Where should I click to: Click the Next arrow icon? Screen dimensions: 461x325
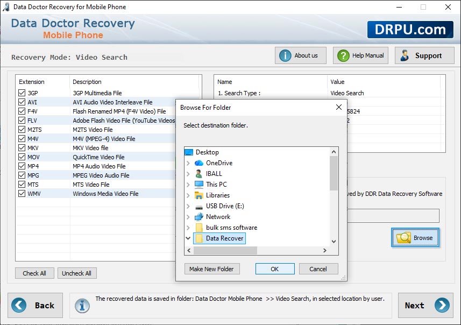442,305
